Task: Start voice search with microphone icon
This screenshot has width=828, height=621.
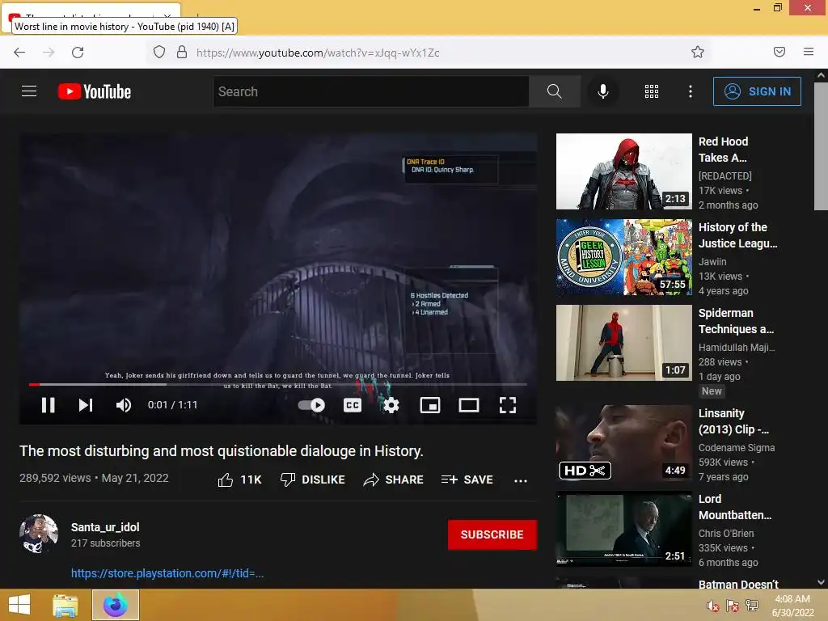Action: point(603,91)
